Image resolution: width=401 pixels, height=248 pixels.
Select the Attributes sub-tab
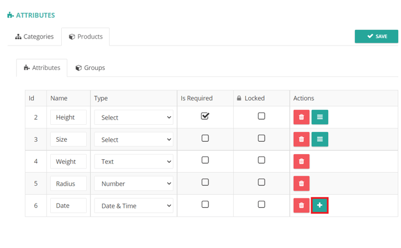click(42, 68)
